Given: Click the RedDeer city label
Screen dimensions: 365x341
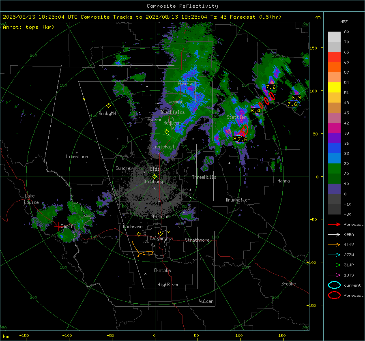Looking at the screenshot, I should [x=172, y=123].
